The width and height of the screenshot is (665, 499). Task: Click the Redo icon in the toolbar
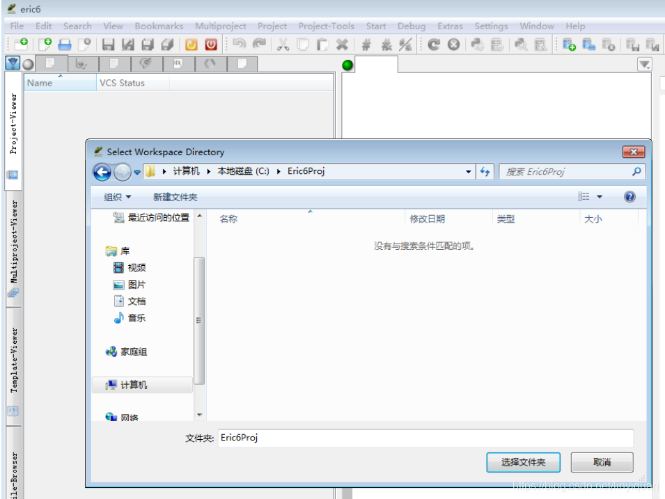(260, 44)
